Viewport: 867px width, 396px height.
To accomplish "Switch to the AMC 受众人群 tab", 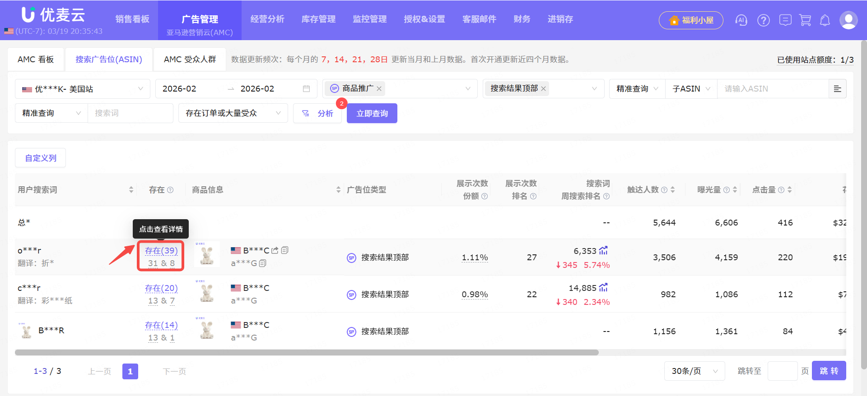I will point(190,60).
